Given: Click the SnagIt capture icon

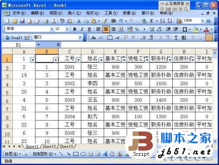Looking at the screenshot, I should [14, 38].
